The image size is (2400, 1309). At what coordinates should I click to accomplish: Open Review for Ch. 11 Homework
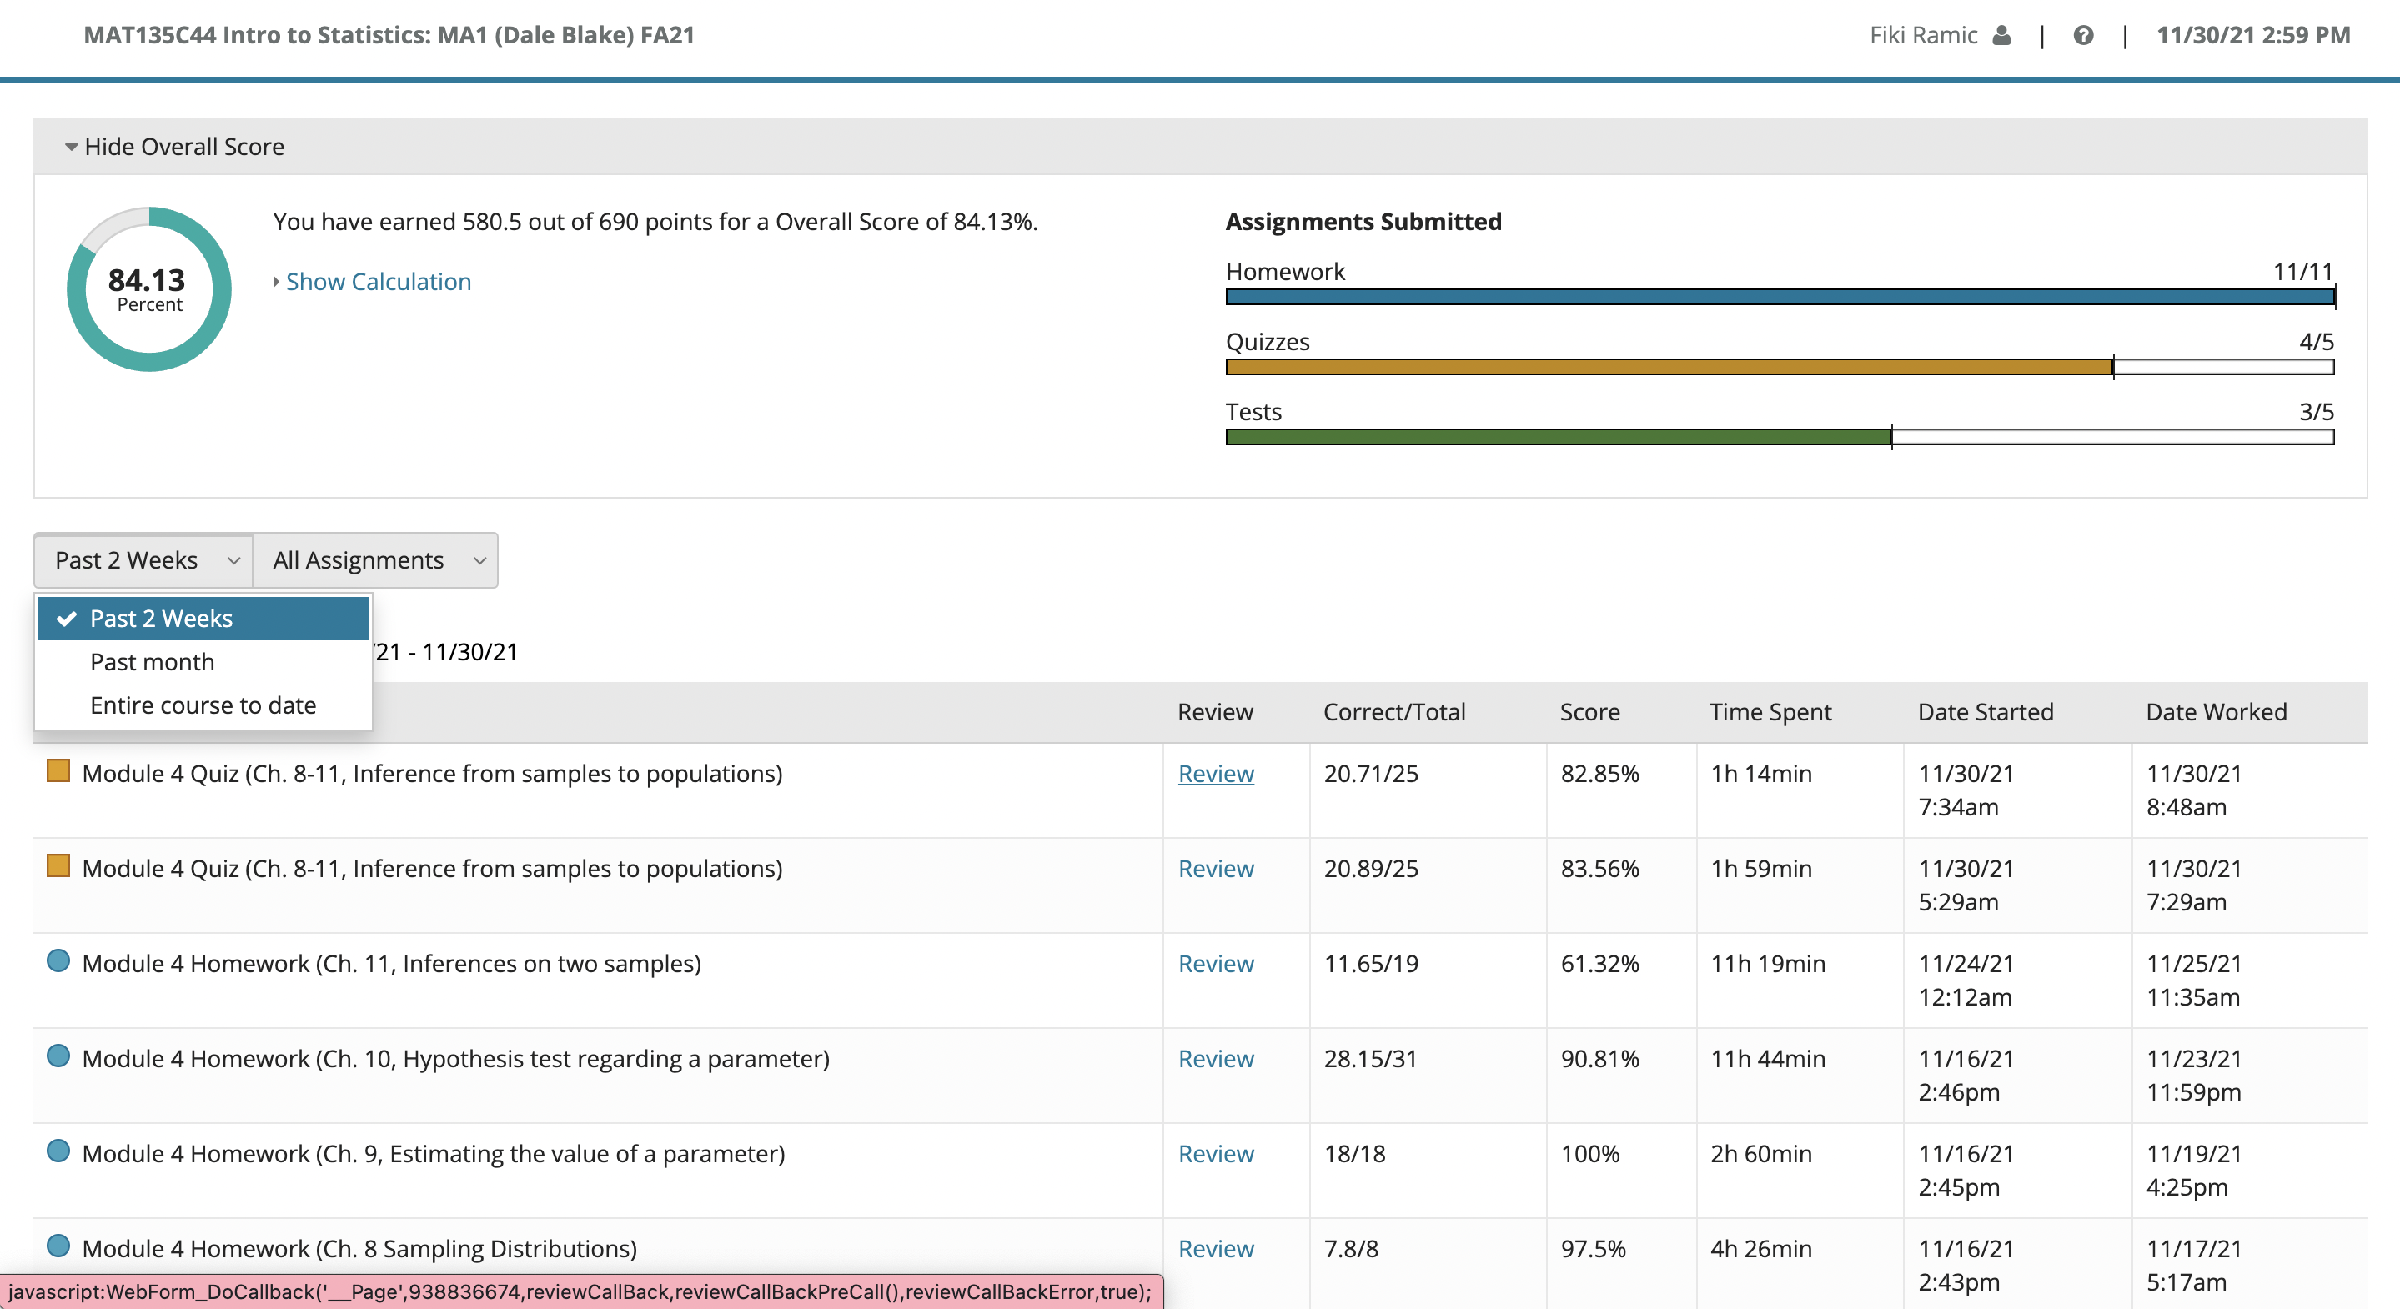[x=1216, y=963]
